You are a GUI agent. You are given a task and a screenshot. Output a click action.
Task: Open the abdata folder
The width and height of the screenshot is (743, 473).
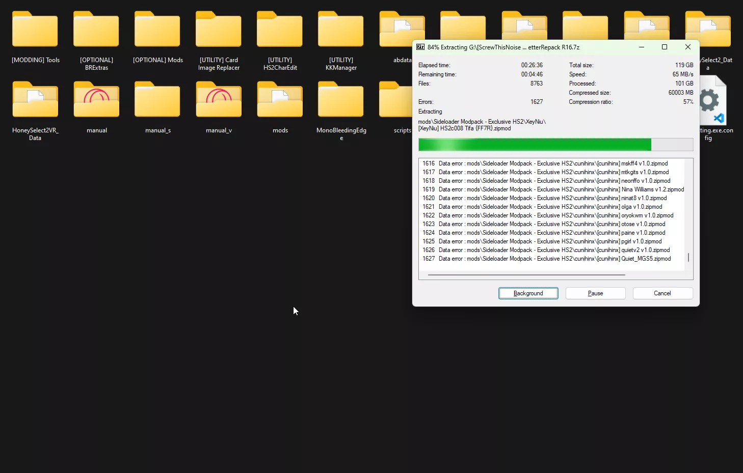click(x=402, y=29)
